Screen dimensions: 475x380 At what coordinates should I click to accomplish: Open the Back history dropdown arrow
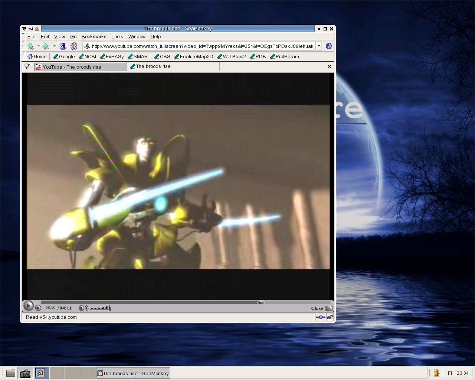pyautogui.click(x=39, y=46)
